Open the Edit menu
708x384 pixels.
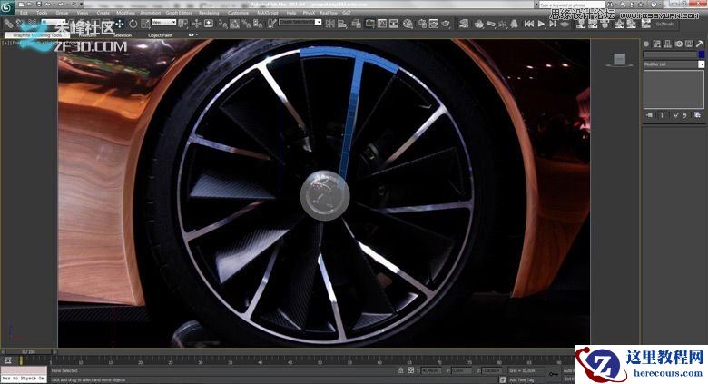24,13
